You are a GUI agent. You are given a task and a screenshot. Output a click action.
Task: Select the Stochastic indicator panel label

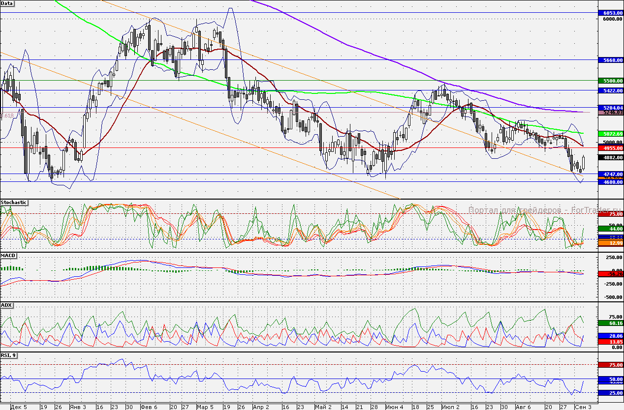click(14, 202)
